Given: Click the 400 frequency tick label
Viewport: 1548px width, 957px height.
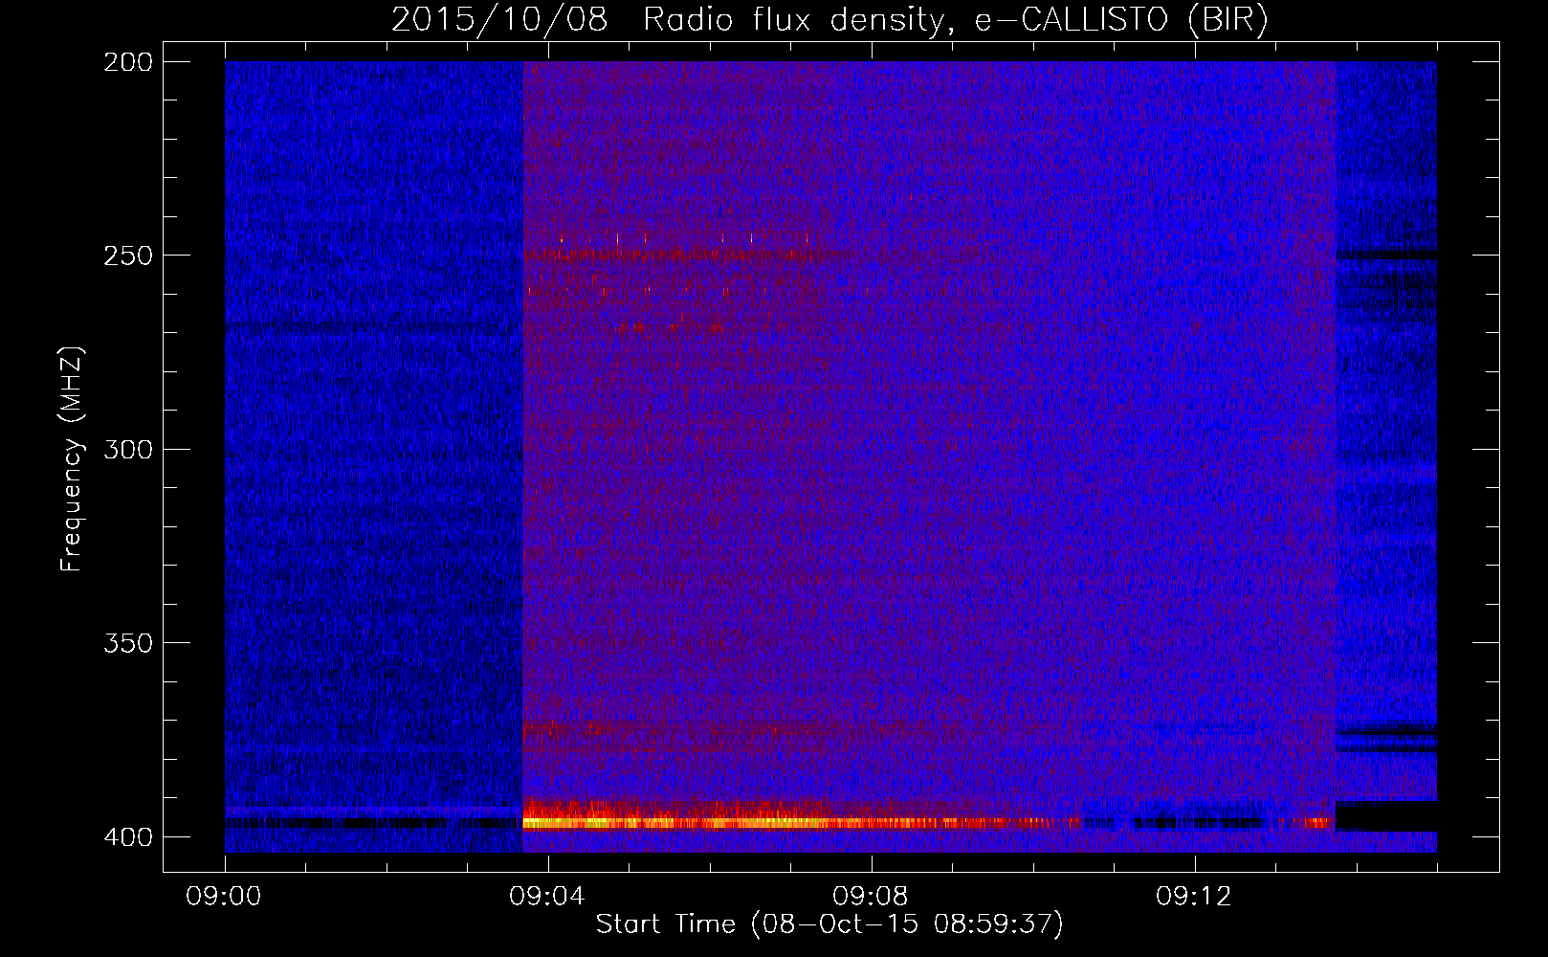Looking at the screenshot, I should click(128, 837).
